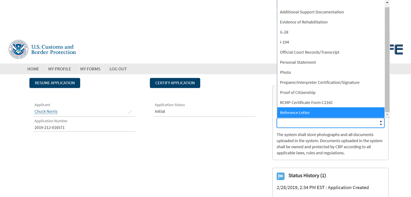Choose the Photo document type
This screenshot has height=197, width=411.
pyautogui.click(x=286, y=72)
